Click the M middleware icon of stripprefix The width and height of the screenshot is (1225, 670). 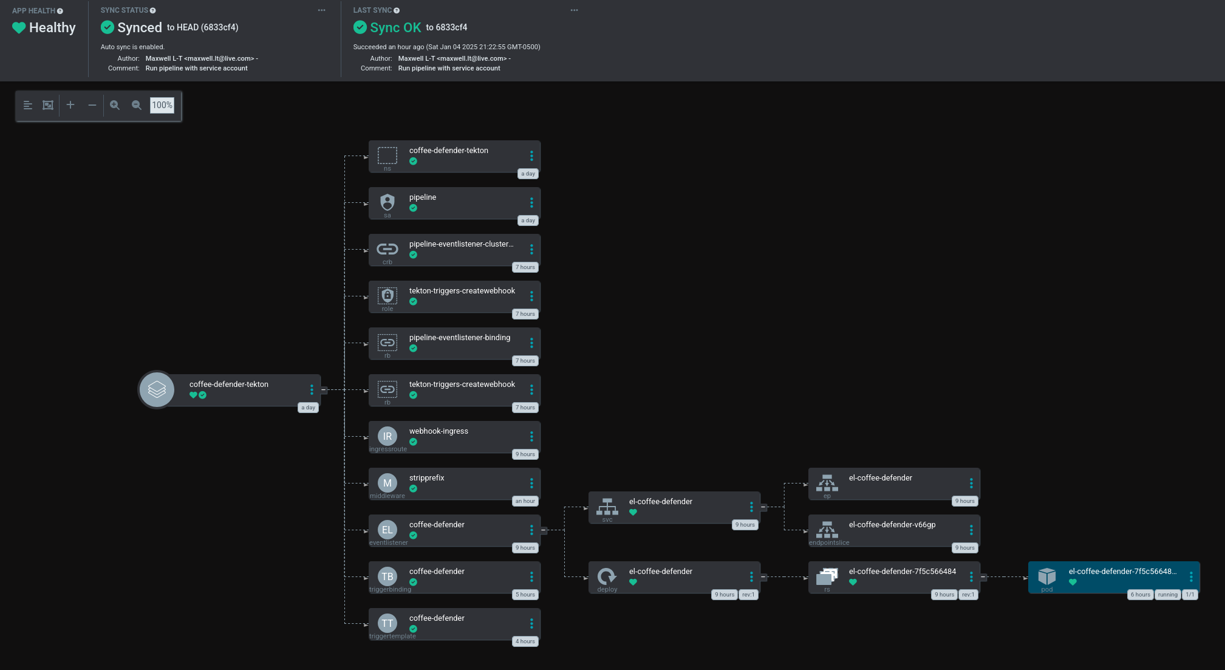[387, 483]
